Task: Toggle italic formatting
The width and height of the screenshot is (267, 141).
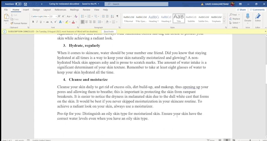Action: click(x=37, y=22)
